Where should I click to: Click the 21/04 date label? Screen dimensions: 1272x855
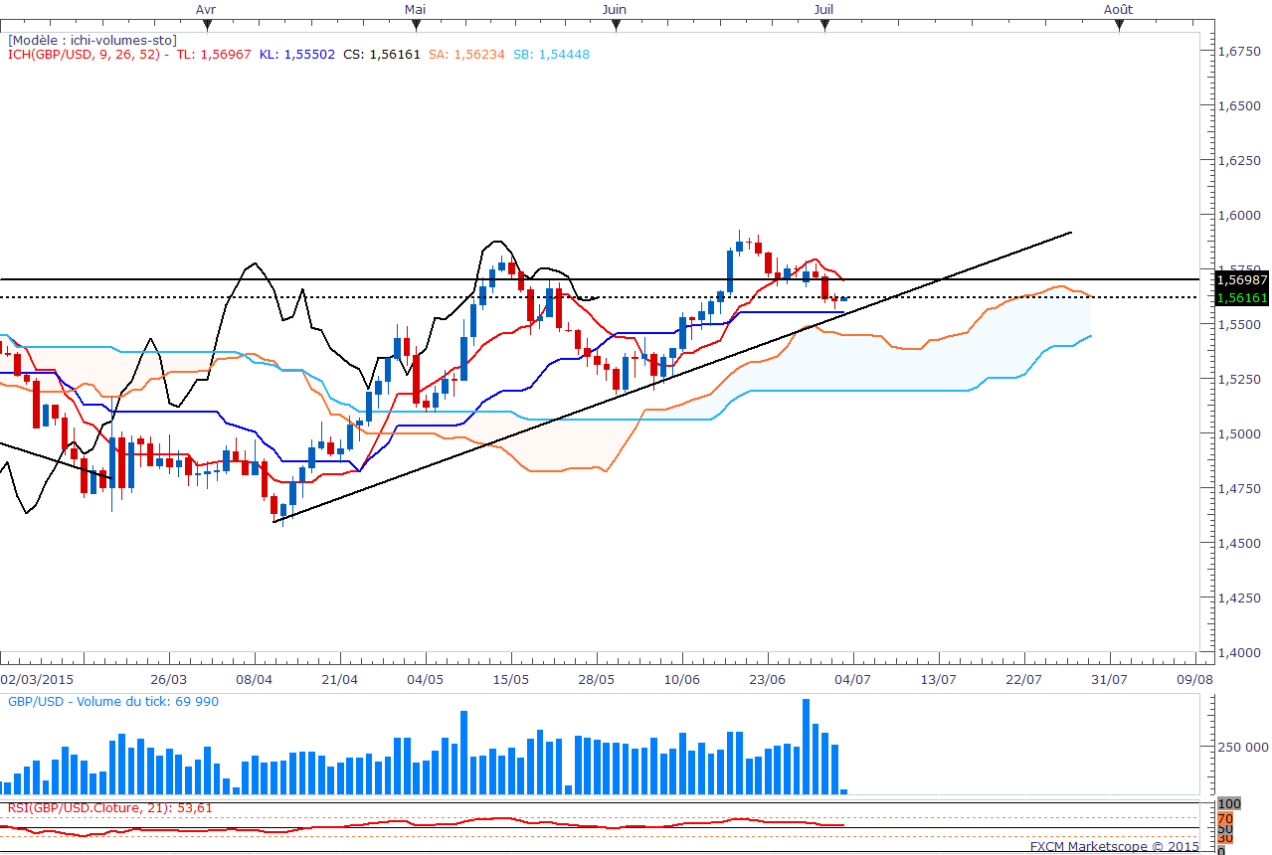click(341, 679)
